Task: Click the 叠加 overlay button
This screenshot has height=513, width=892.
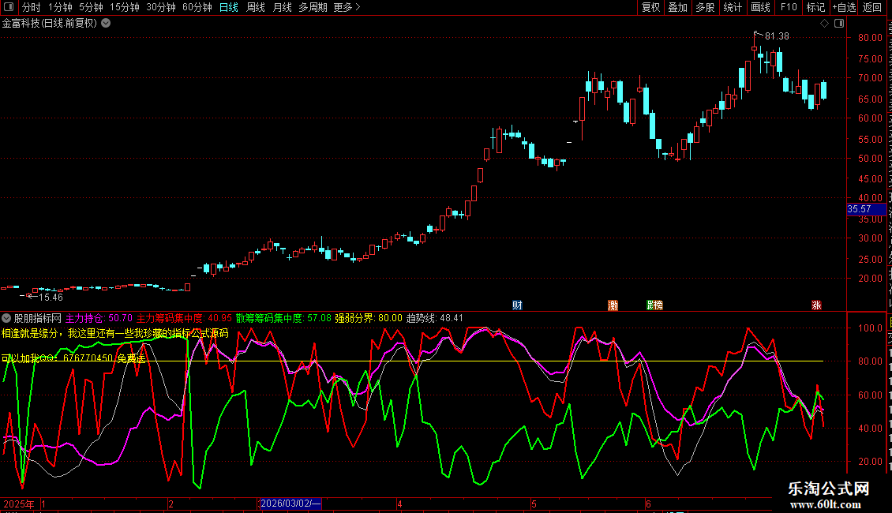Action: point(677,7)
